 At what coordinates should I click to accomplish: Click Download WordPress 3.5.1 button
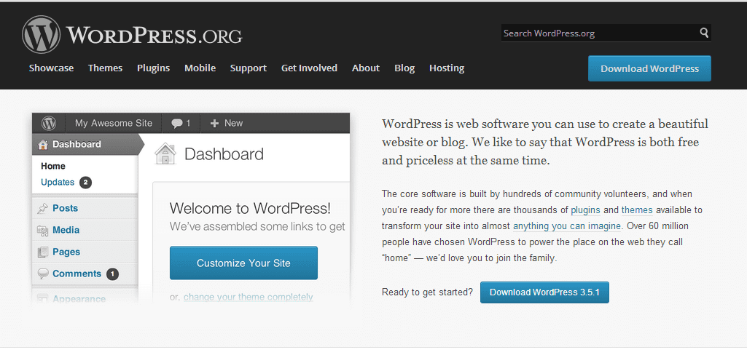click(544, 292)
